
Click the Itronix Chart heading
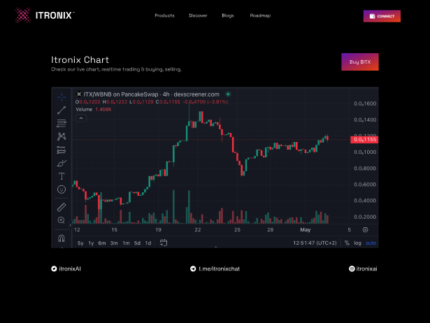pos(80,59)
